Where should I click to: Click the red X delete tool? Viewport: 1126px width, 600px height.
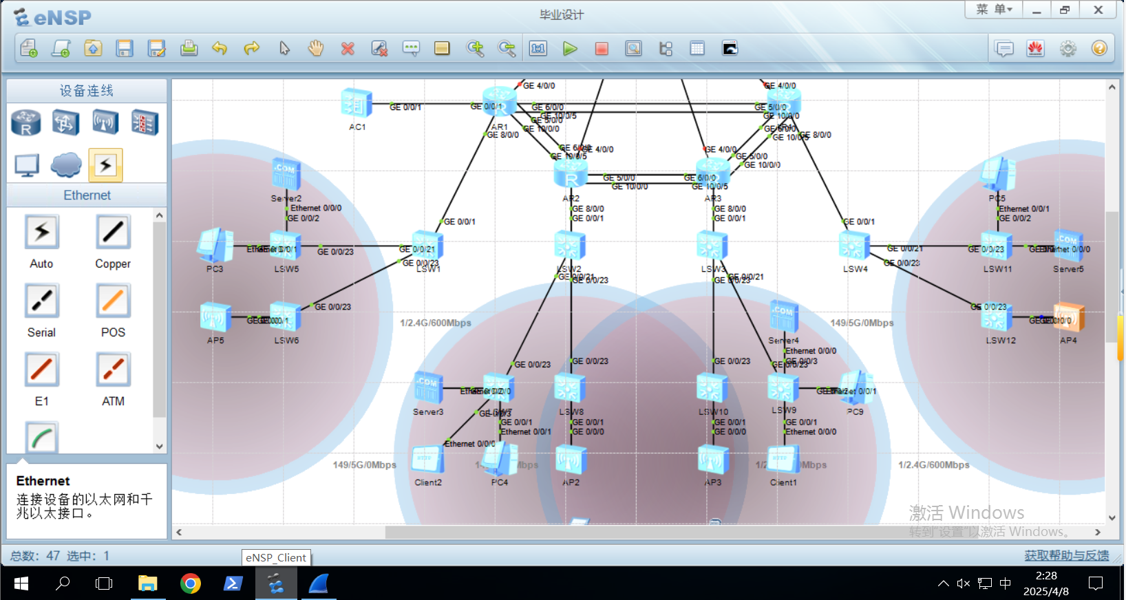[348, 48]
